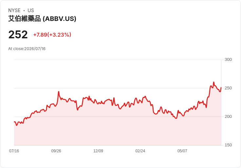Click the 02/24 x-axis date label
Viewport: 241px width, 168px height.
coord(140,151)
